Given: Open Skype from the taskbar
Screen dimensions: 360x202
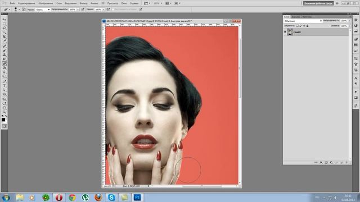Looking at the screenshot, I should tap(111, 198).
